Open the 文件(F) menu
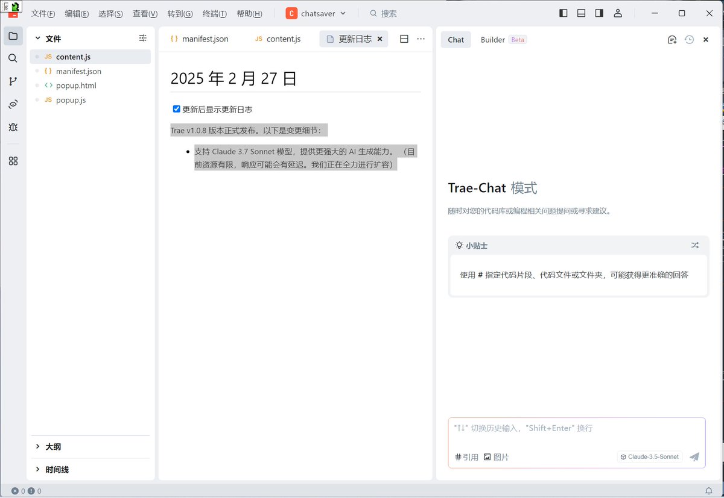This screenshot has height=498, width=724. point(43,13)
